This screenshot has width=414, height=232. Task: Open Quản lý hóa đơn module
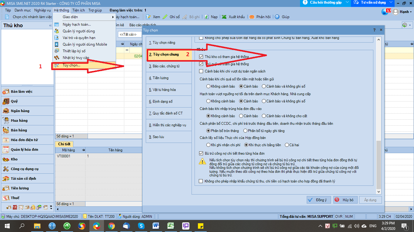pos(27,150)
